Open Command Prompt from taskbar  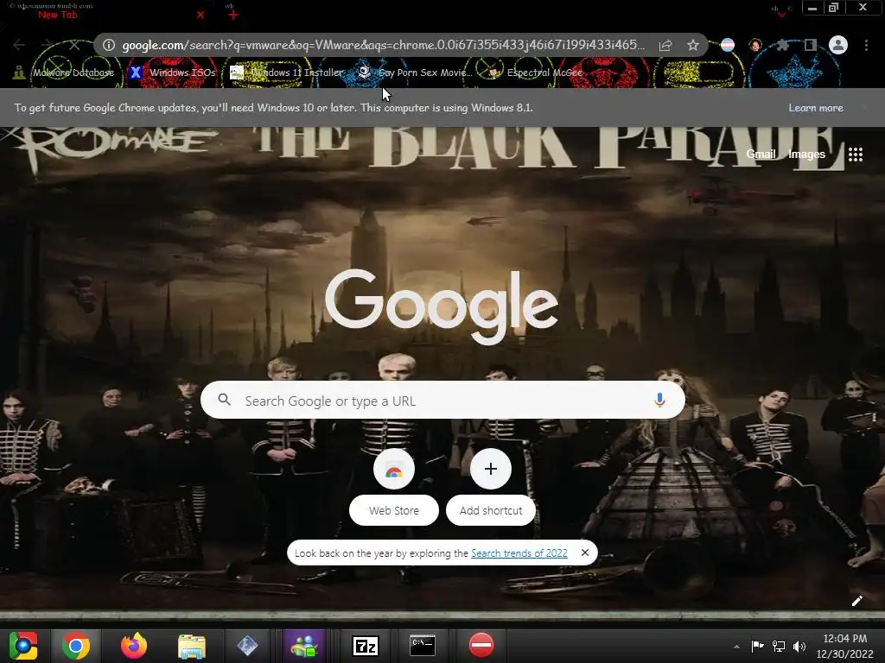(422, 646)
